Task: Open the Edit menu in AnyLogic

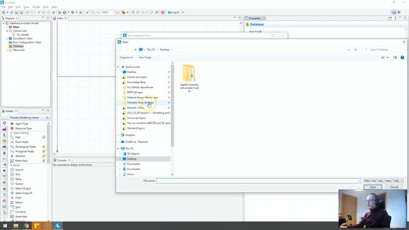Action: click(10, 7)
